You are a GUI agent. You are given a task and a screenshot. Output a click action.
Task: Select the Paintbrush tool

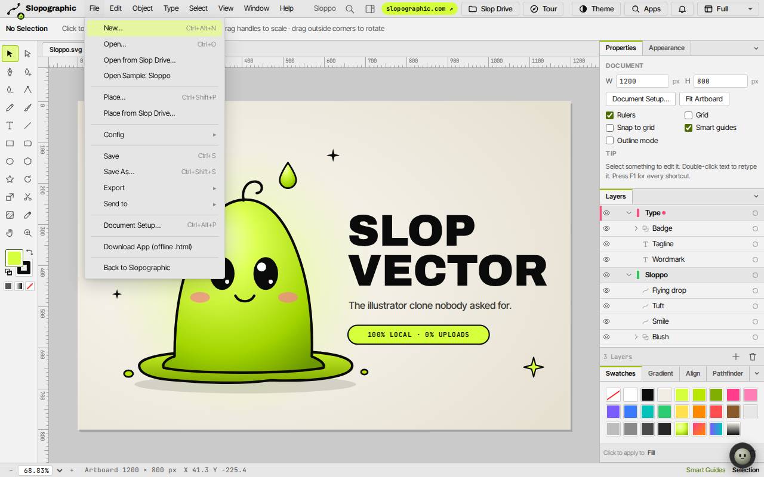(27, 107)
